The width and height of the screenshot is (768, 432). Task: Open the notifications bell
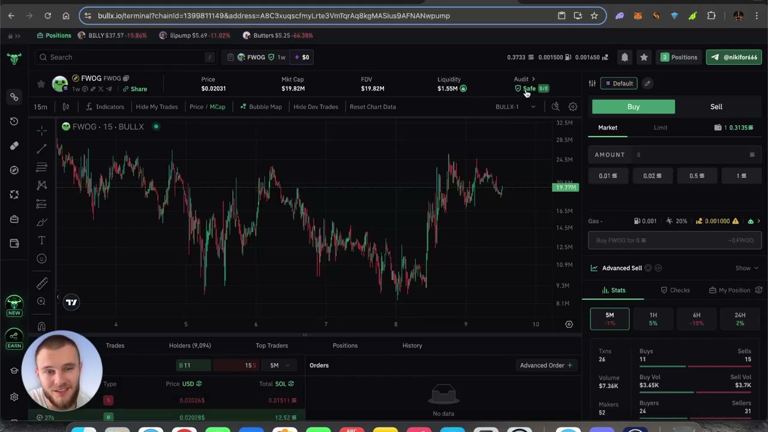[x=625, y=57]
